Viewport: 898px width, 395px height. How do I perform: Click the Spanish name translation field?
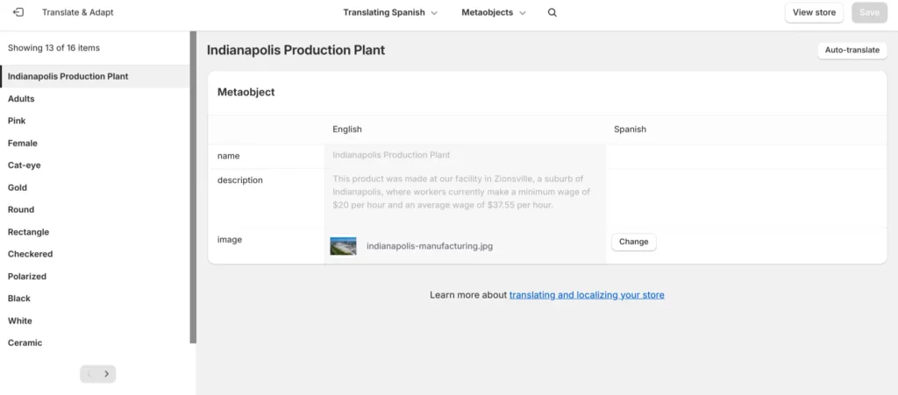[x=746, y=156]
